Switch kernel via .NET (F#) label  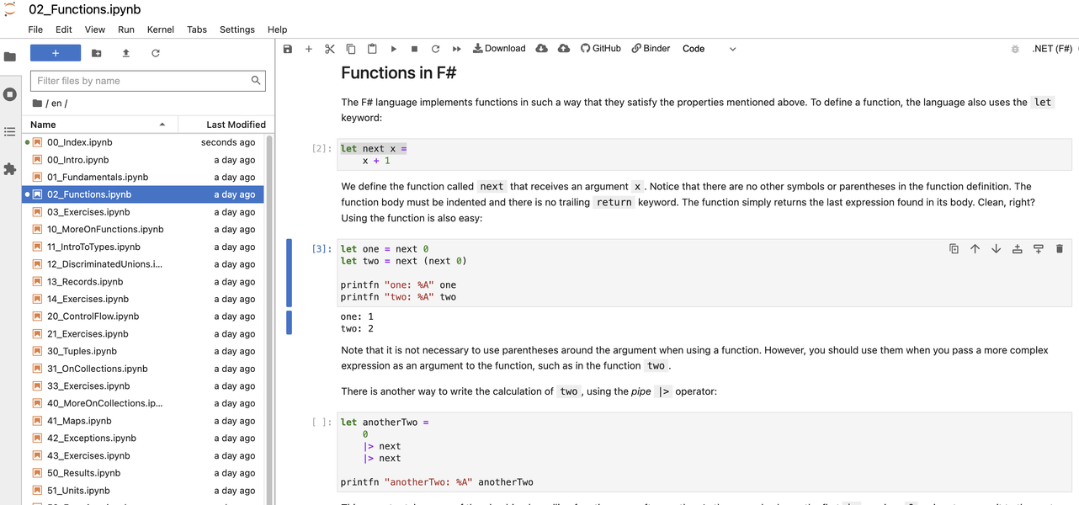point(1052,49)
